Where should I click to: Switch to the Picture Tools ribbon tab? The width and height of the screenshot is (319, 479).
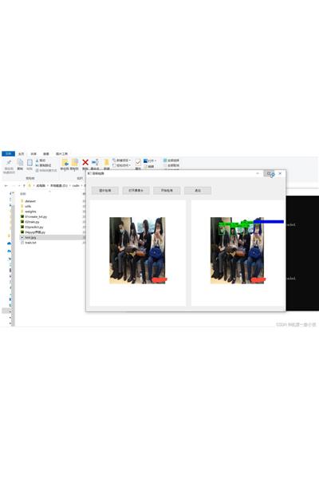(x=61, y=154)
